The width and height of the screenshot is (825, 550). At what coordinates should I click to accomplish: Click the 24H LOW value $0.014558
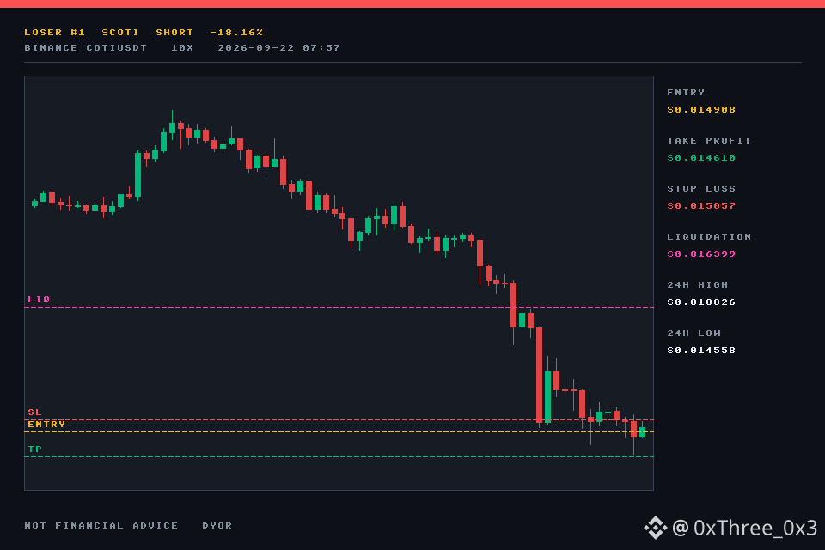click(x=701, y=351)
